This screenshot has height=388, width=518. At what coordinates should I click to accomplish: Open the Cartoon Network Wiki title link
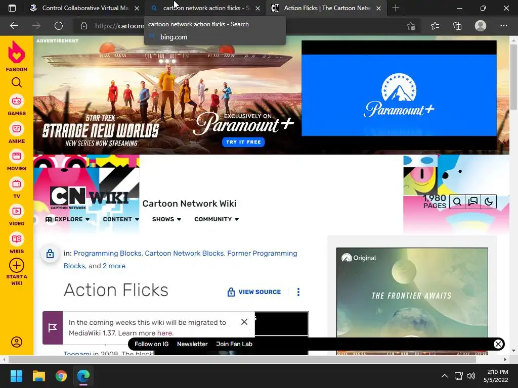point(189,204)
